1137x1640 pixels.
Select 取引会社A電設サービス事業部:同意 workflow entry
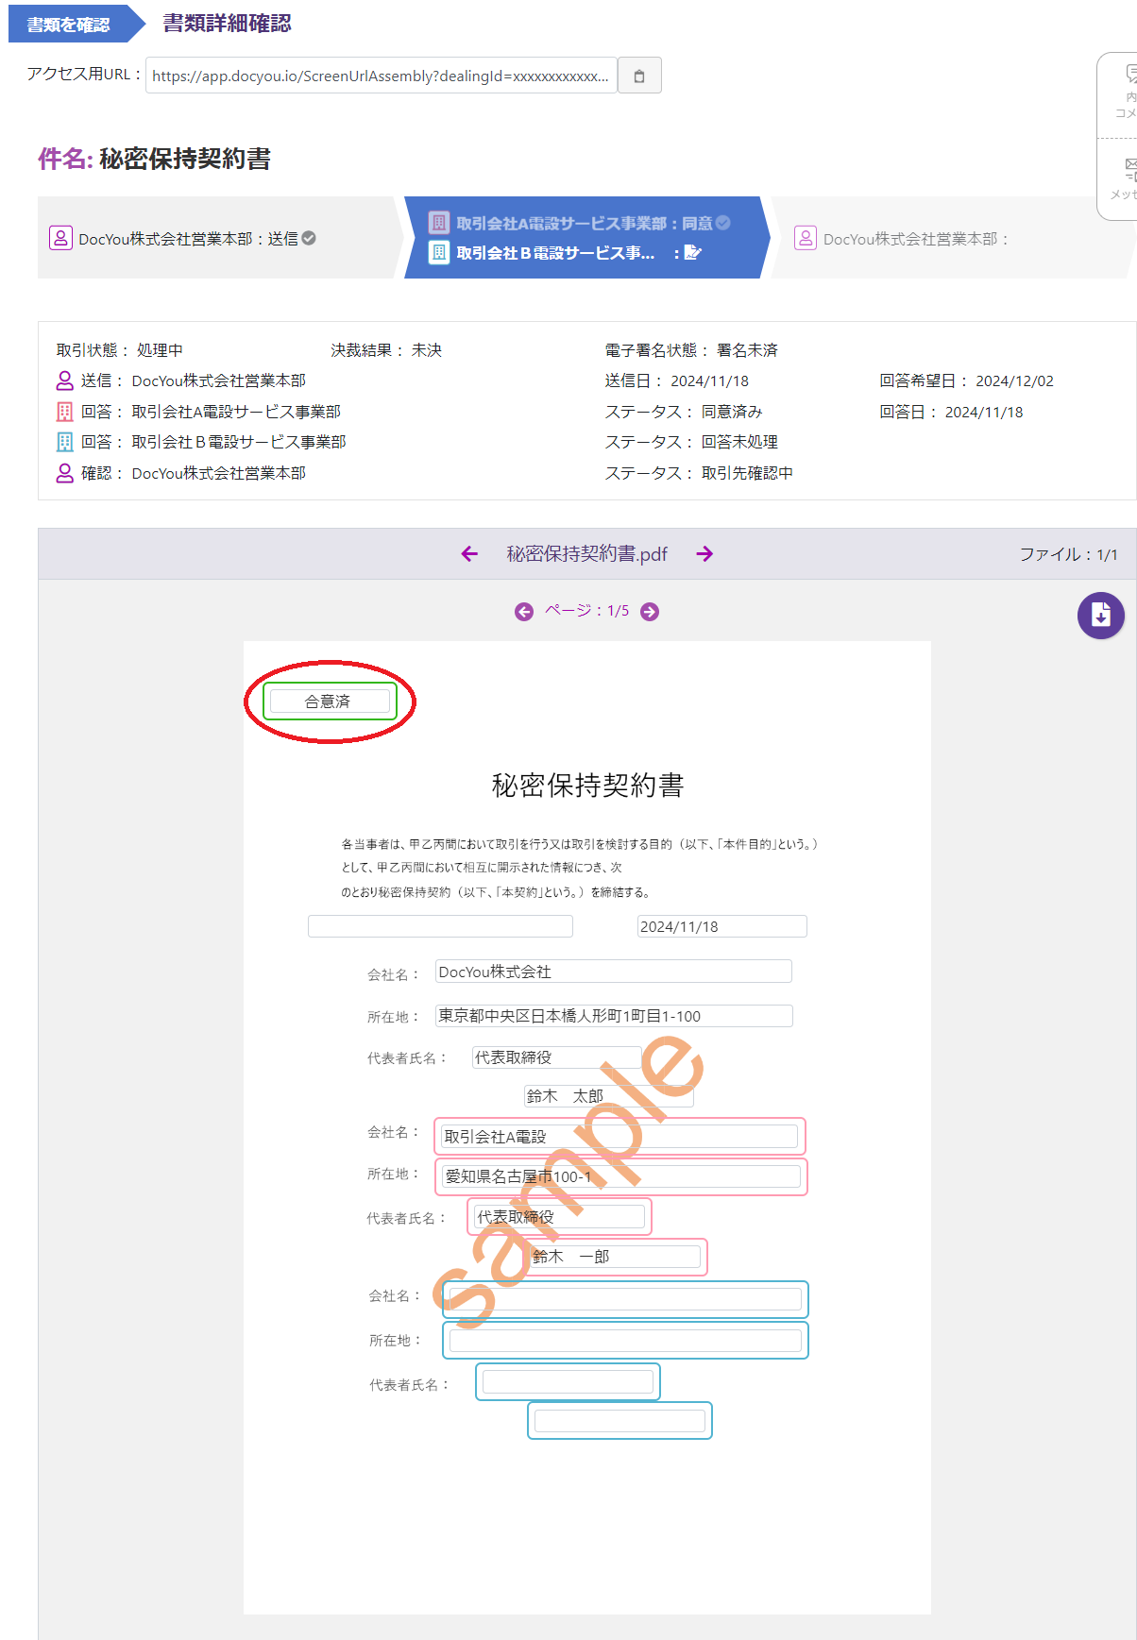click(580, 223)
